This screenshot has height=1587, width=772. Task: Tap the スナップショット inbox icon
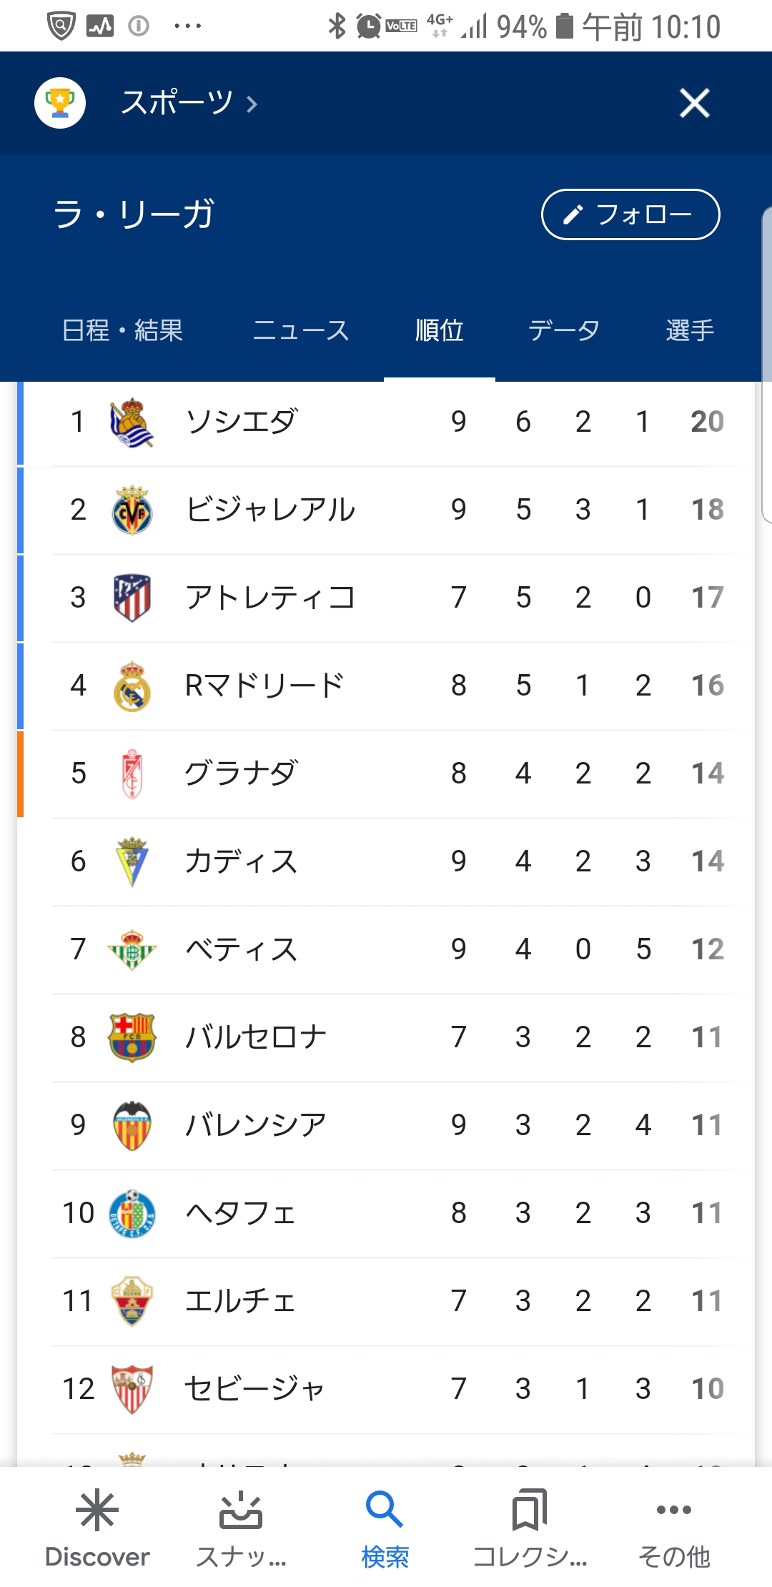241,1510
